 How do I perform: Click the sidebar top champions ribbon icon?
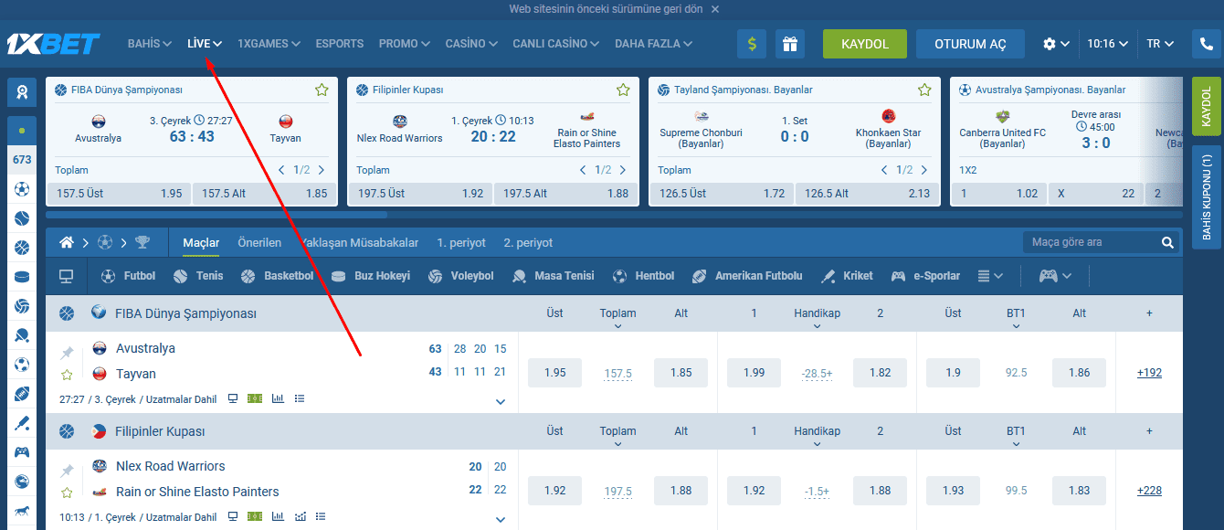(x=22, y=91)
